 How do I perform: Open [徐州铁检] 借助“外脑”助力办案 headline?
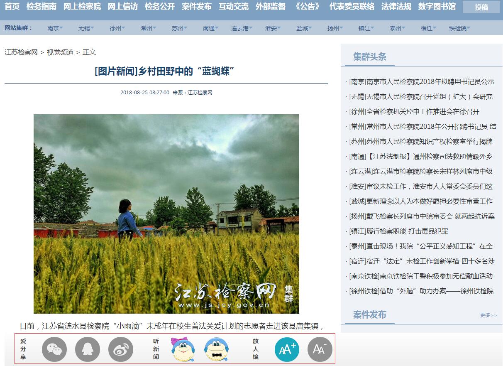pyautogui.click(x=421, y=291)
